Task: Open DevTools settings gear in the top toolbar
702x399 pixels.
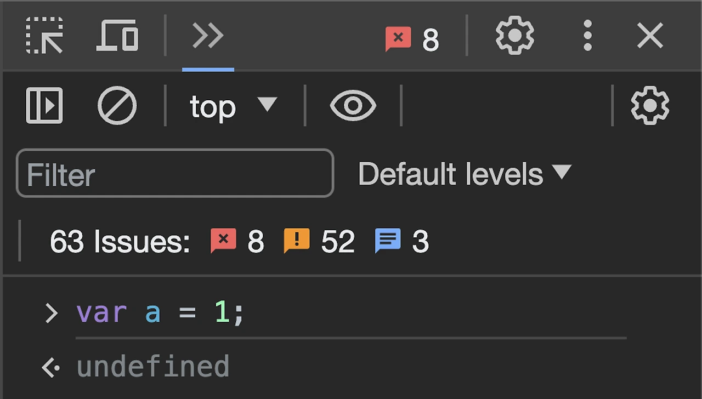Action: pos(514,36)
